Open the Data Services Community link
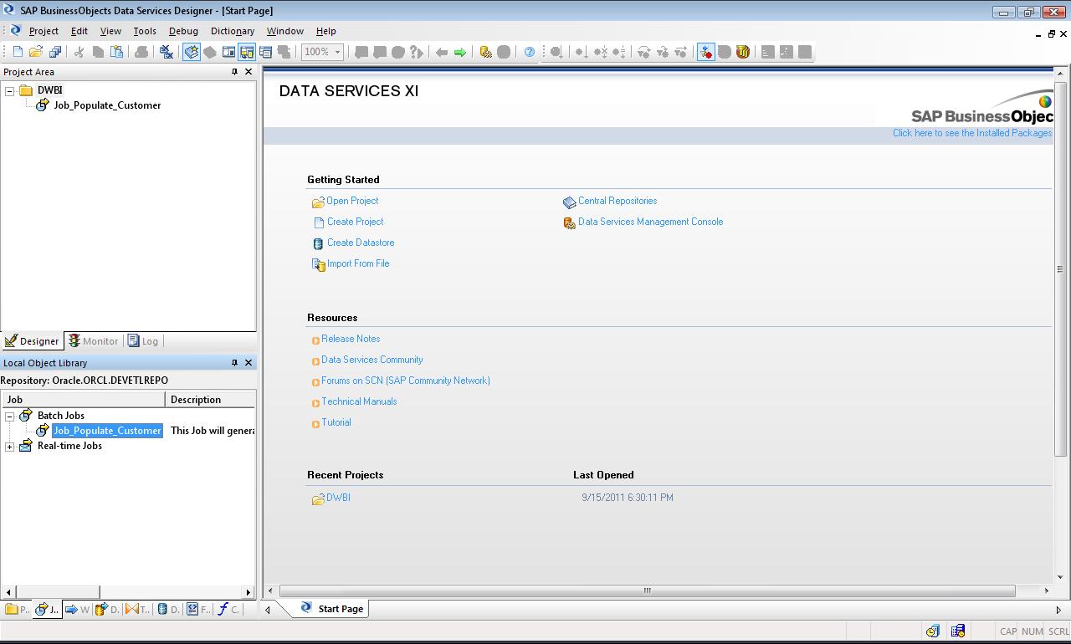The width and height of the screenshot is (1071, 644). (x=372, y=360)
